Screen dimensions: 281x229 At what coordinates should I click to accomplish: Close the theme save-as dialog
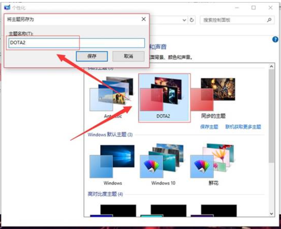(x=143, y=19)
